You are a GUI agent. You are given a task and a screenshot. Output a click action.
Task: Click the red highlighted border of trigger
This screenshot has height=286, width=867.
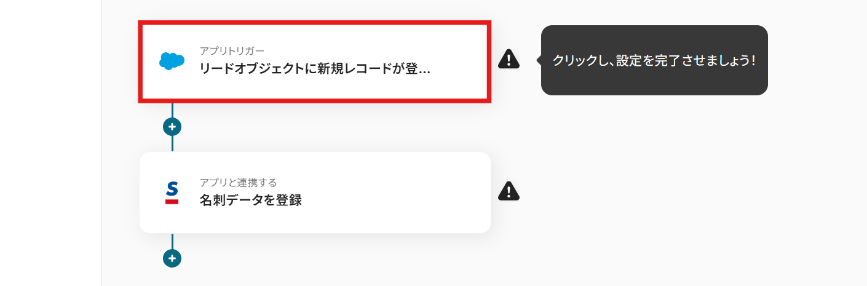pos(315,22)
